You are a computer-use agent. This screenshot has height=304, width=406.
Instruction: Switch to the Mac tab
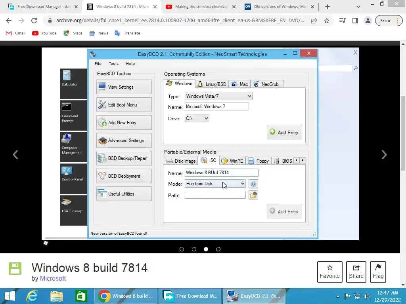(240, 84)
